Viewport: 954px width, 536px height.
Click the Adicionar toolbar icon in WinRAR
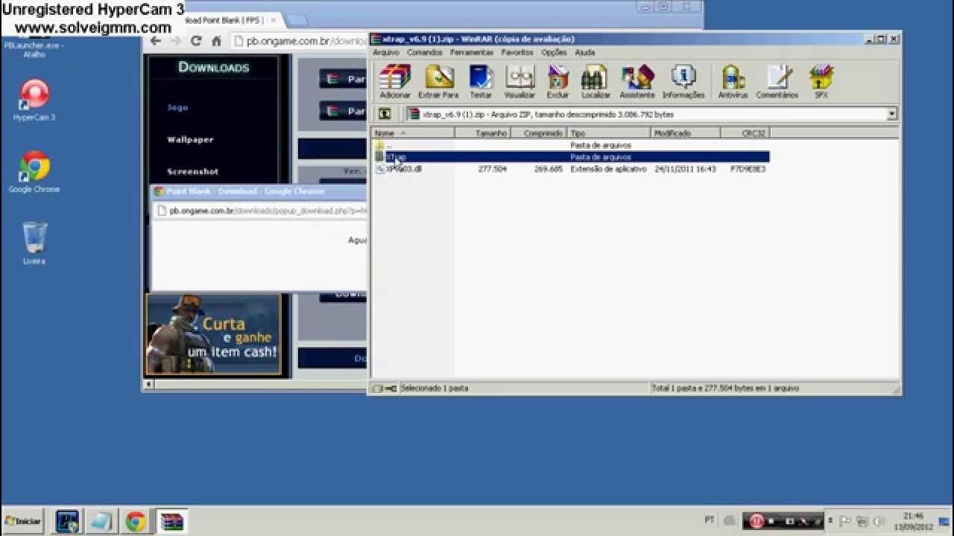[394, 81]
